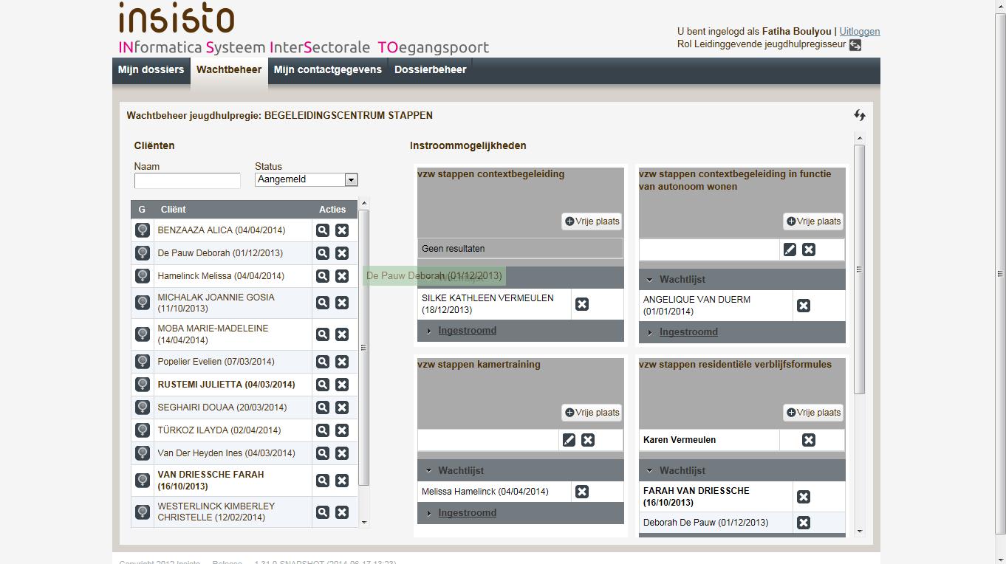
Task: Select the Wachtbeheer tab
Action: click(229, 70)
